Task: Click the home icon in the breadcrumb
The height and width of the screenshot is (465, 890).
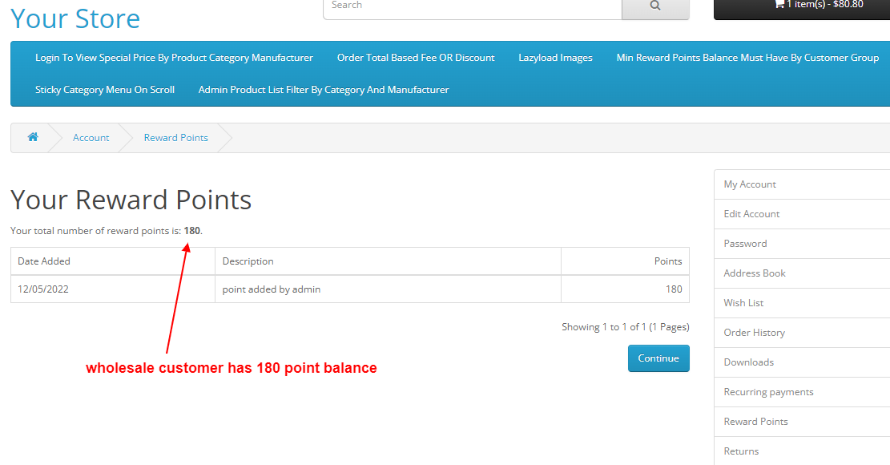Action: (33, 137)
